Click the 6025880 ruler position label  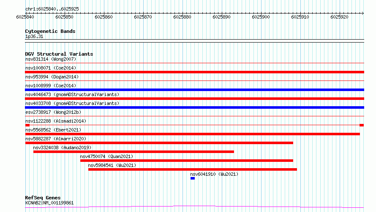point(182,17)
